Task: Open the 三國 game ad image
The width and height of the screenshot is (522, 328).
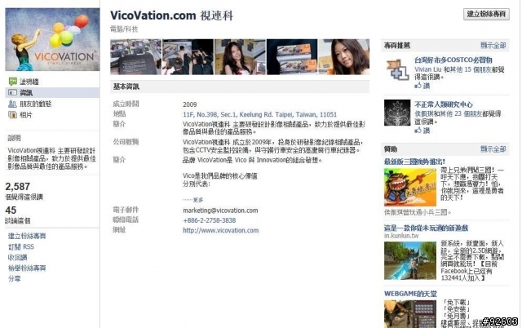Action: 409,187
